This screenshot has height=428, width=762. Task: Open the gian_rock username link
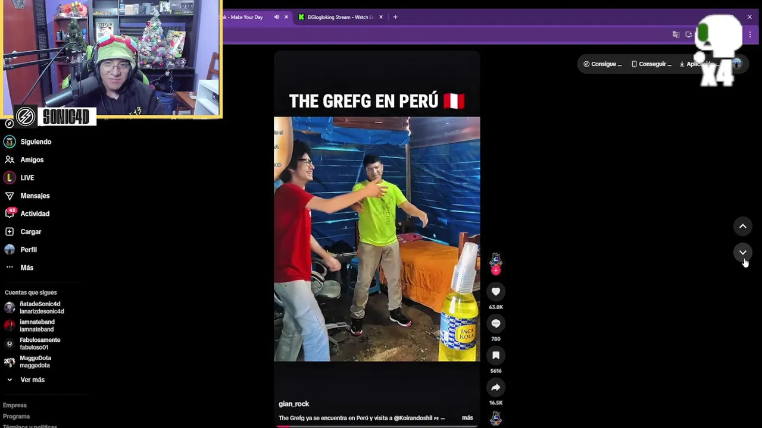pos(293,404)
